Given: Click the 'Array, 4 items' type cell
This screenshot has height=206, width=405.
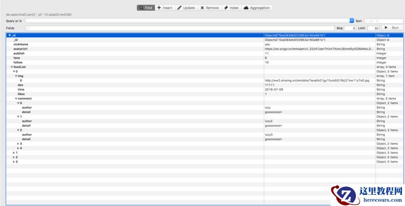Looking at the screenshot, I should point(386,67).
